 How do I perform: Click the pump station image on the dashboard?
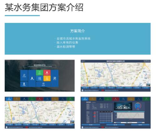123,106
